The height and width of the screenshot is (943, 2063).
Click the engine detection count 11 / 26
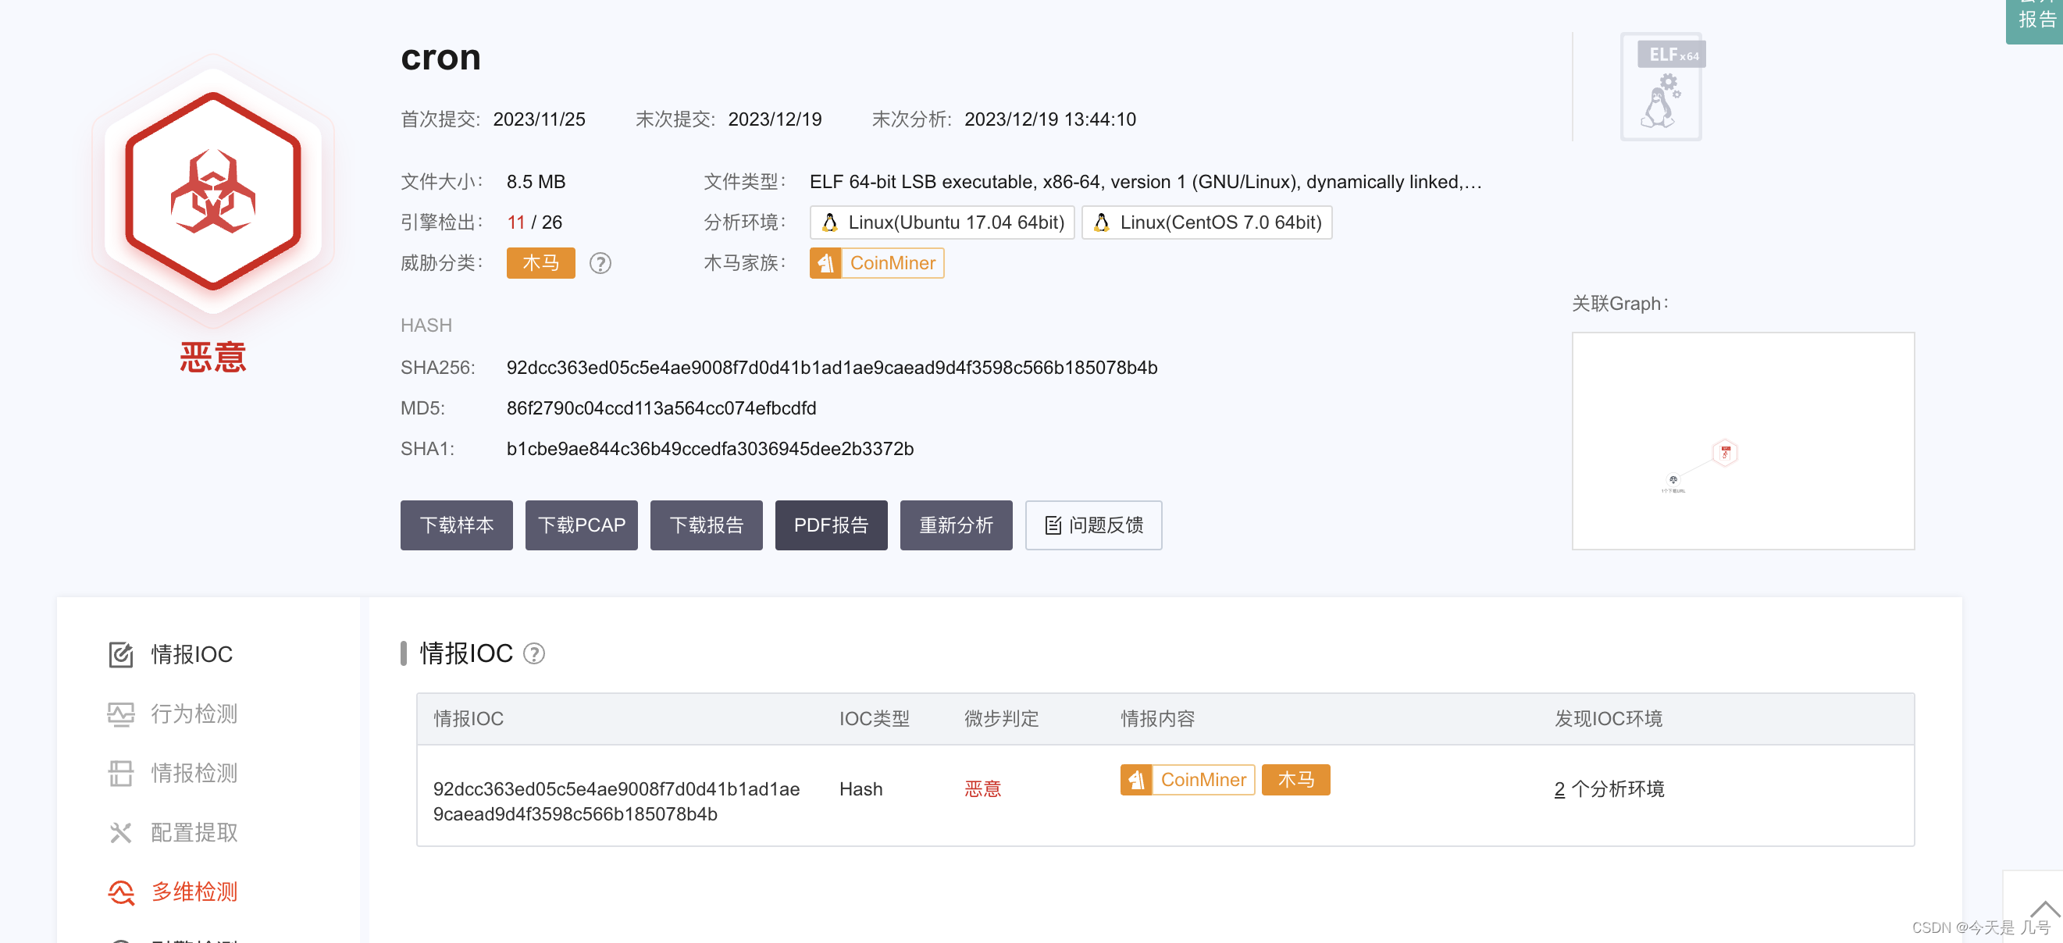534,222
